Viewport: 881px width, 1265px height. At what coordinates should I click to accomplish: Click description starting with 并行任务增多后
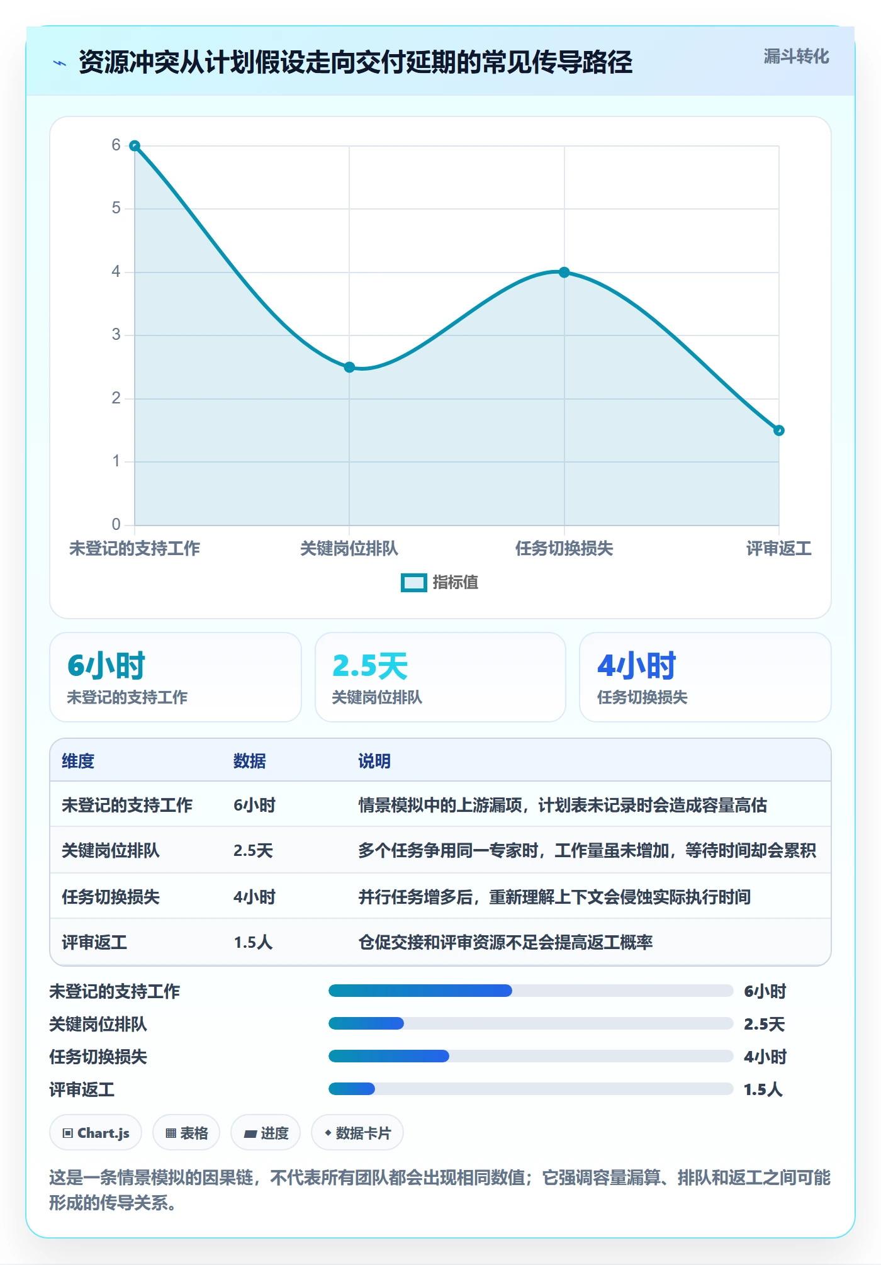pos(554,897)
